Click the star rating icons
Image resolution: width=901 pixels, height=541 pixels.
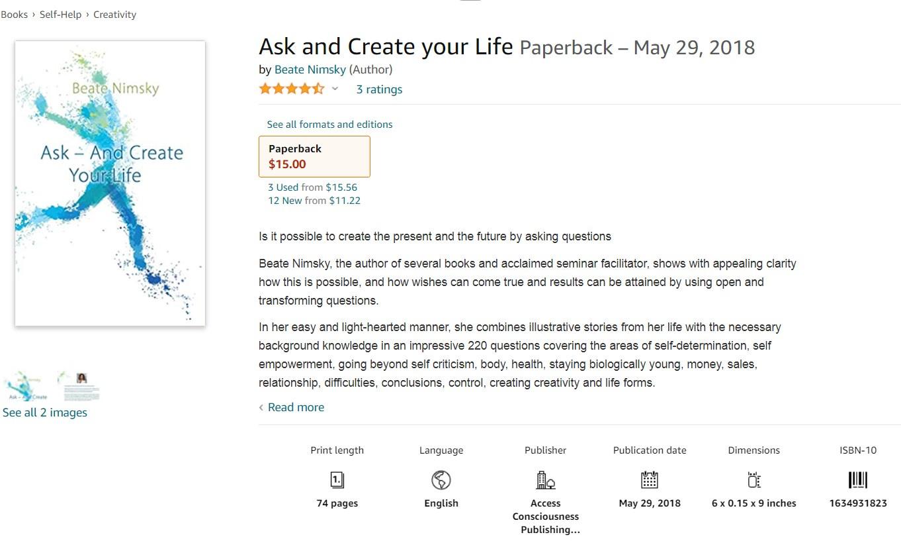pos(291,89)
